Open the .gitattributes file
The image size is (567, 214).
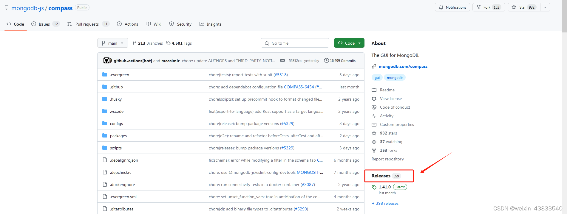point(121,209)
